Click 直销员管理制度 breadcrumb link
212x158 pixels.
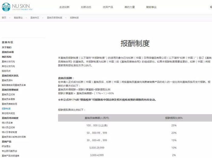pyautogui.click(x=55, y=18)
